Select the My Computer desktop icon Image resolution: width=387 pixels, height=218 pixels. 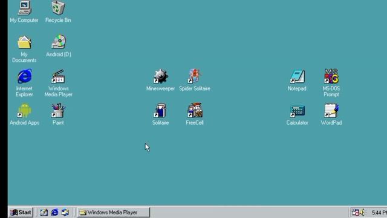tap(24, 8)
